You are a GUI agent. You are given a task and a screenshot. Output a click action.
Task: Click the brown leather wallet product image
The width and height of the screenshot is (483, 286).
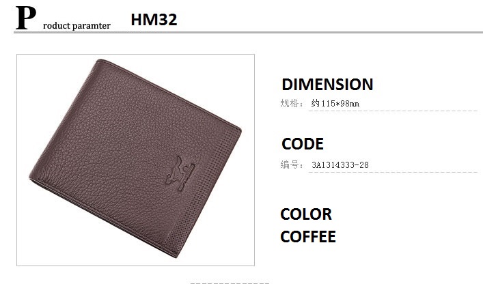click(x=135, y=158)
